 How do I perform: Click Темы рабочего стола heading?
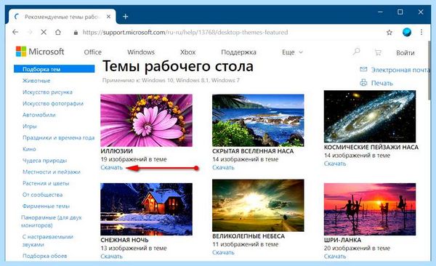click(x=178, y=66)
